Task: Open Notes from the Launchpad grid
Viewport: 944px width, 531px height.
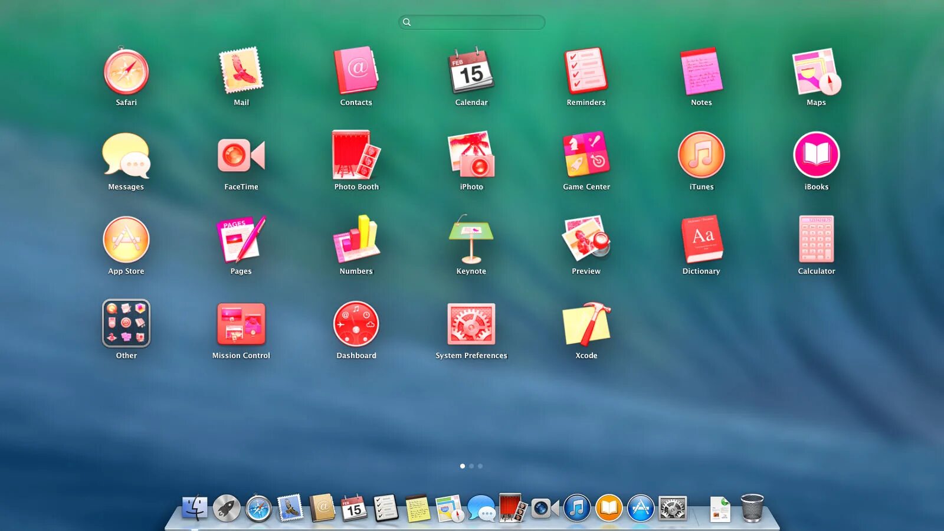Action: pyautogui.click(x=702, y=71)
